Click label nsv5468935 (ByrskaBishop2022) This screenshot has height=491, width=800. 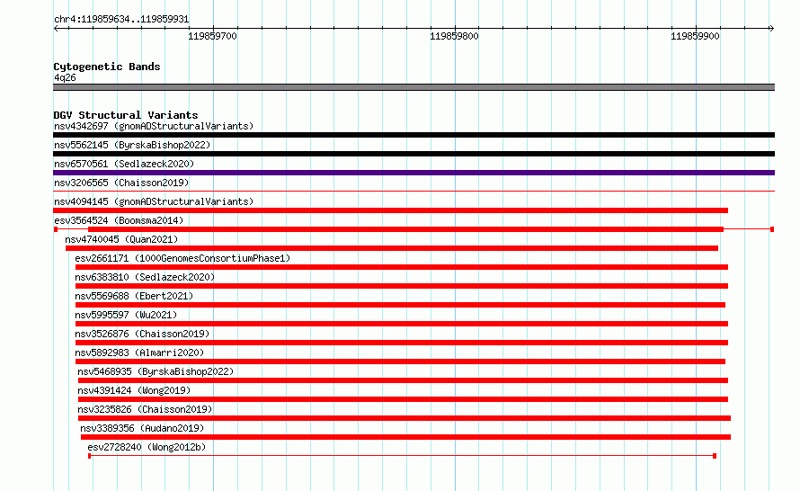(156, 371)
